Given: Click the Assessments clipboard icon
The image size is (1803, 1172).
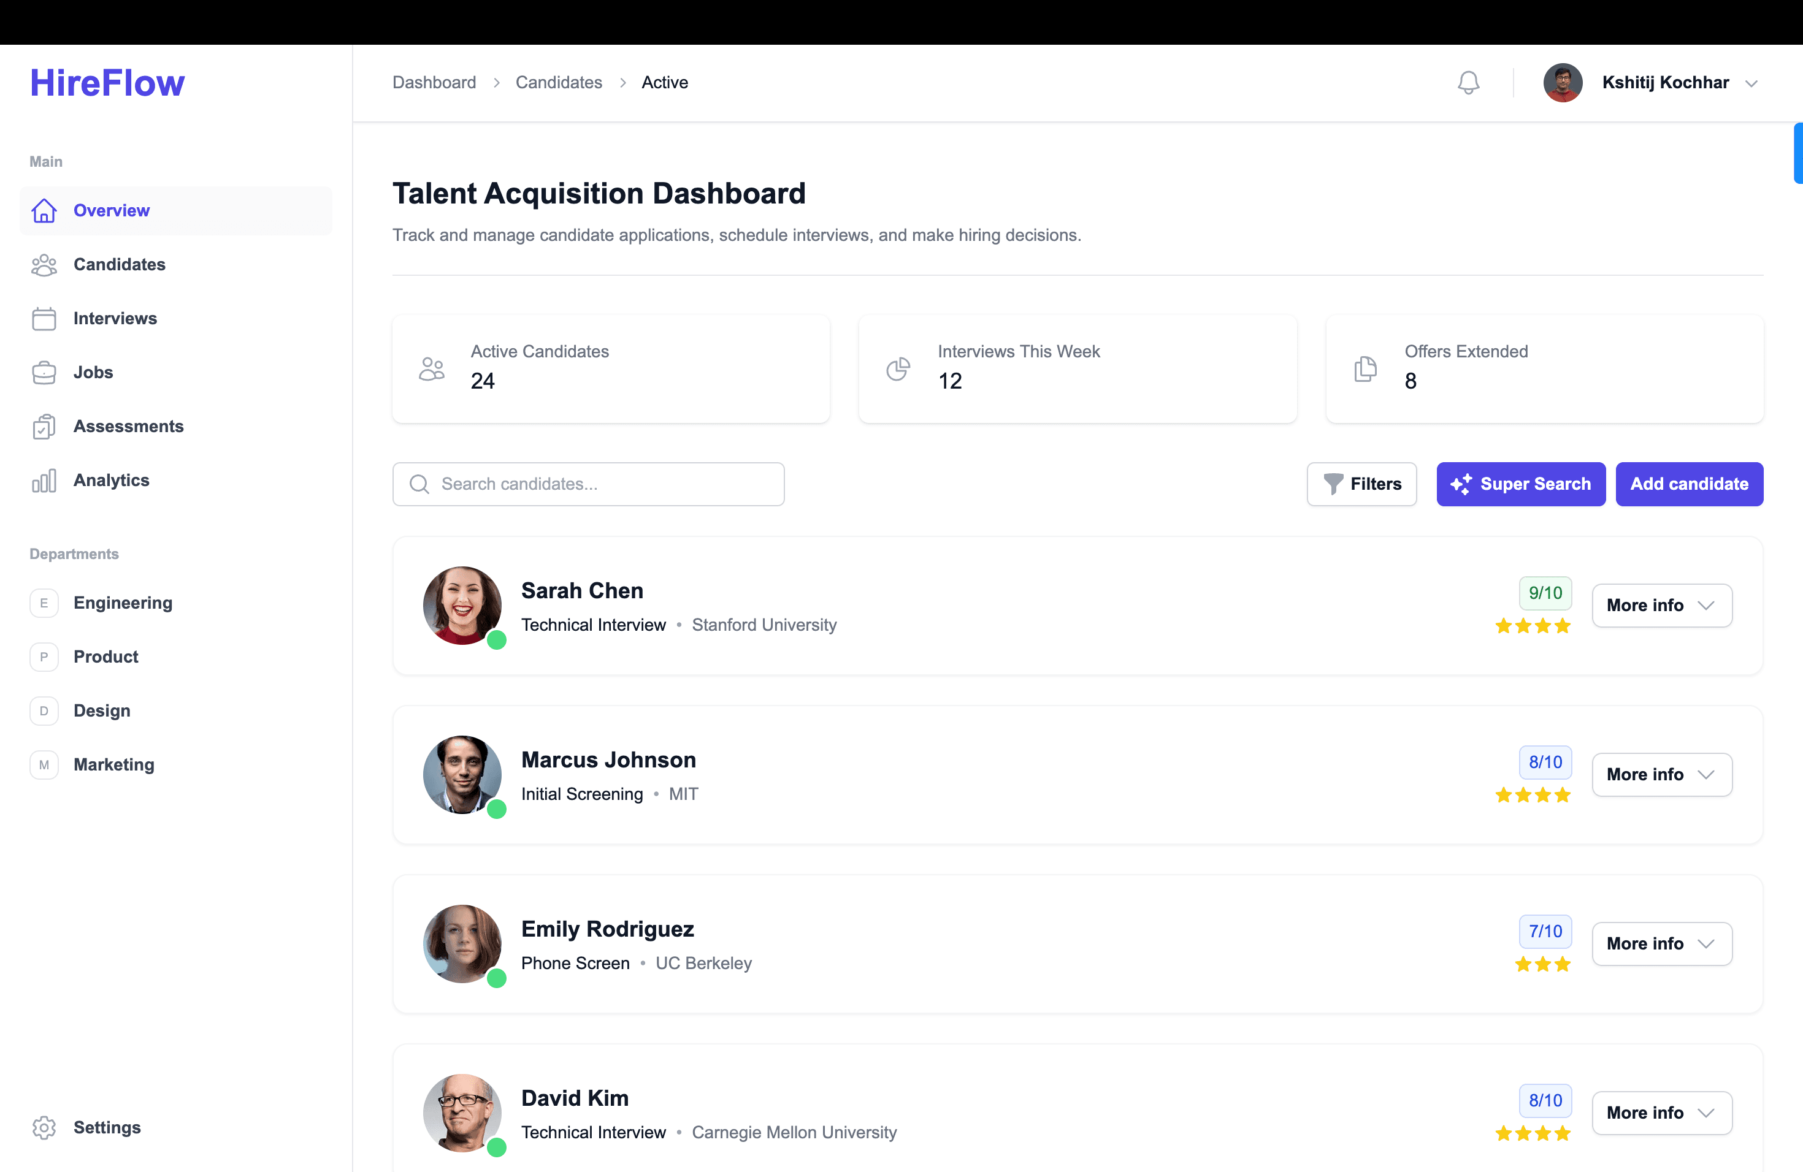Looking at the screenshot, I should 44,426.
